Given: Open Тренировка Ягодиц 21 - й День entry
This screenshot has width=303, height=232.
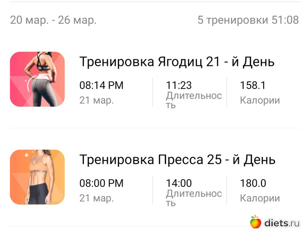Looking at the screenshot, I should click(177, 62).
